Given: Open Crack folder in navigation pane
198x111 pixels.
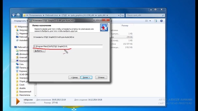Looking at the screenshot, I should point(20,85).
